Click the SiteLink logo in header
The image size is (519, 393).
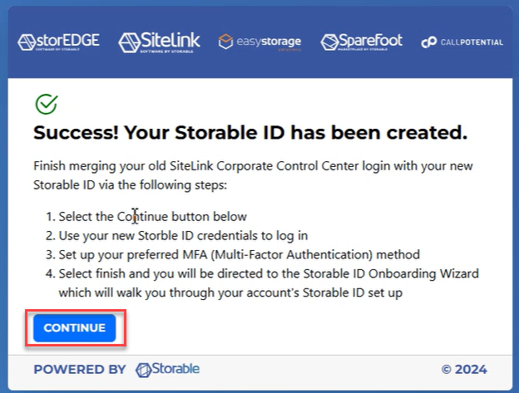pos(159,42)
